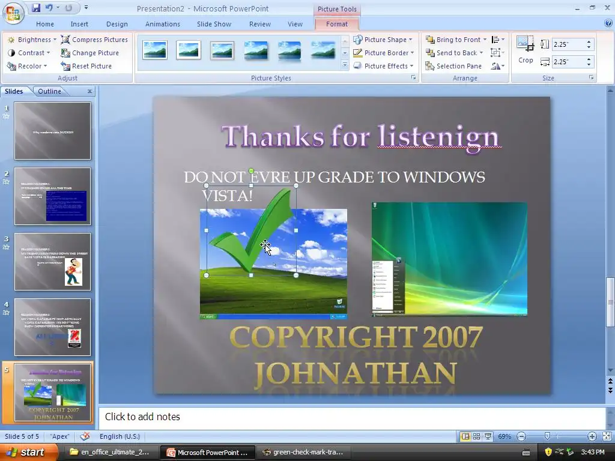Click Next Slide double arrow on scrollbar
This screenshot has width=615, height=461.
610,390
